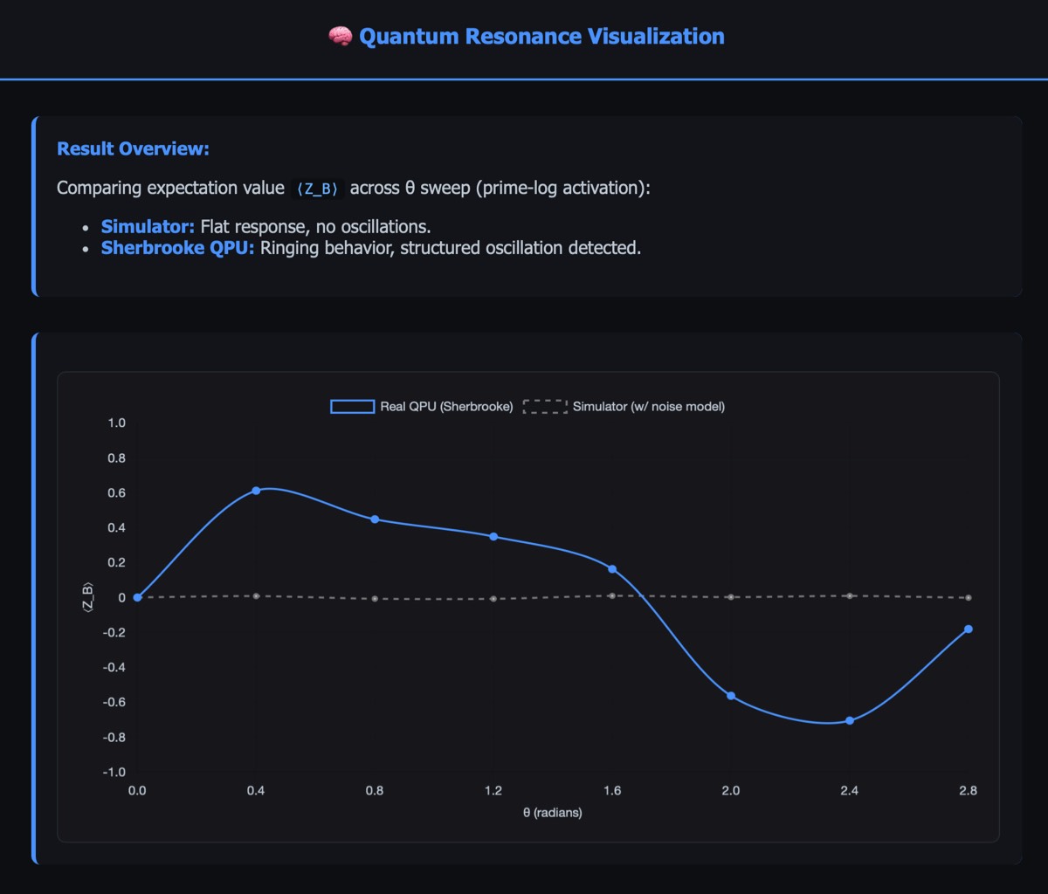Pick the blue QPU point at θ 1.6

coord(612,569)
